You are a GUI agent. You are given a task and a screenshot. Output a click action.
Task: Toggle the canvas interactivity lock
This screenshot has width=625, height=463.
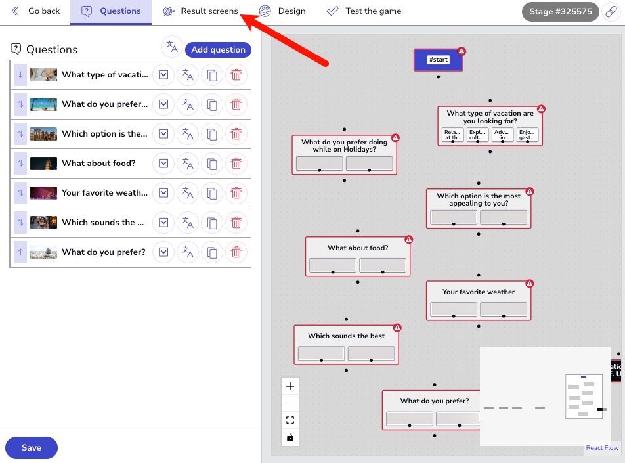(x=290, y=437)
